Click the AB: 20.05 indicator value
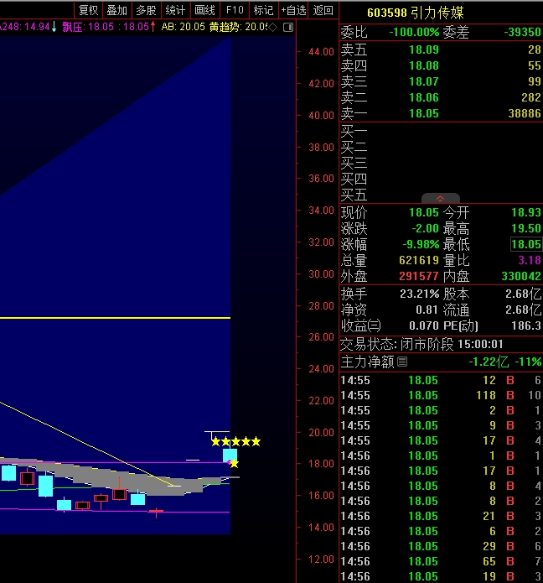543x583 pixels. point(184,27)
